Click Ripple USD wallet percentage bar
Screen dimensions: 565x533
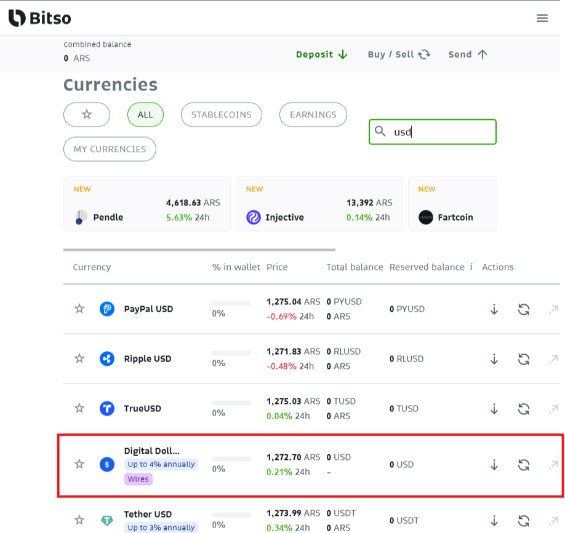pos(231,353)
